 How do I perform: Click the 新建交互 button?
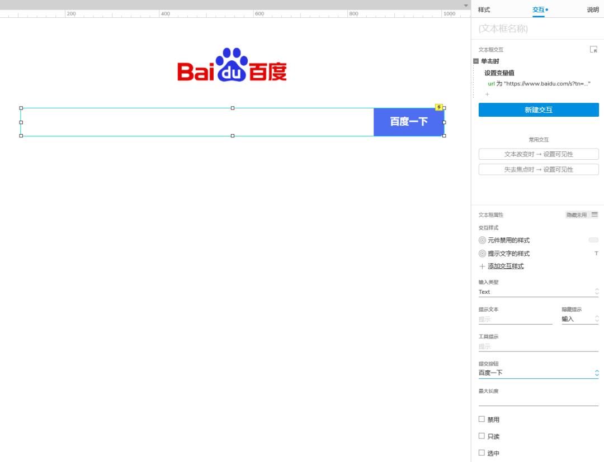pyautogui.click(x=539, y=109)
